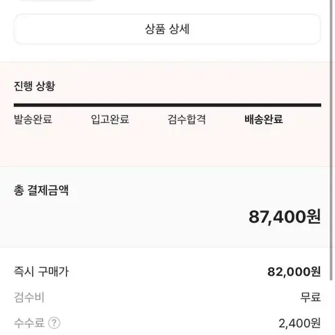This screenshot has width=335, height=335.
Task: Select the 발송완료 progress step
Action: pos(33,120)
